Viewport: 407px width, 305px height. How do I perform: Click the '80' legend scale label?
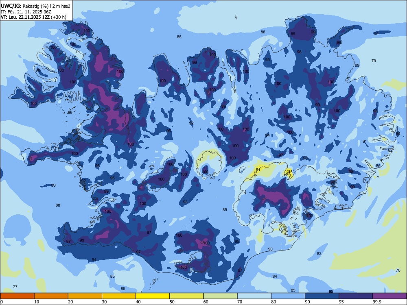click(x=274, y=302)
